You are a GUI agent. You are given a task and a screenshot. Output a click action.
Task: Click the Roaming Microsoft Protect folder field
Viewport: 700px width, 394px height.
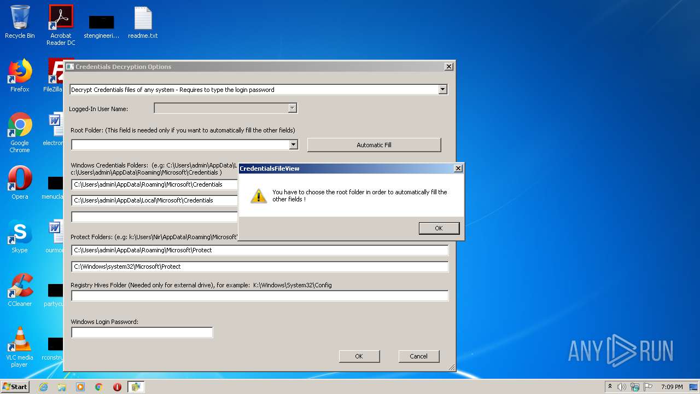[260, 250]
